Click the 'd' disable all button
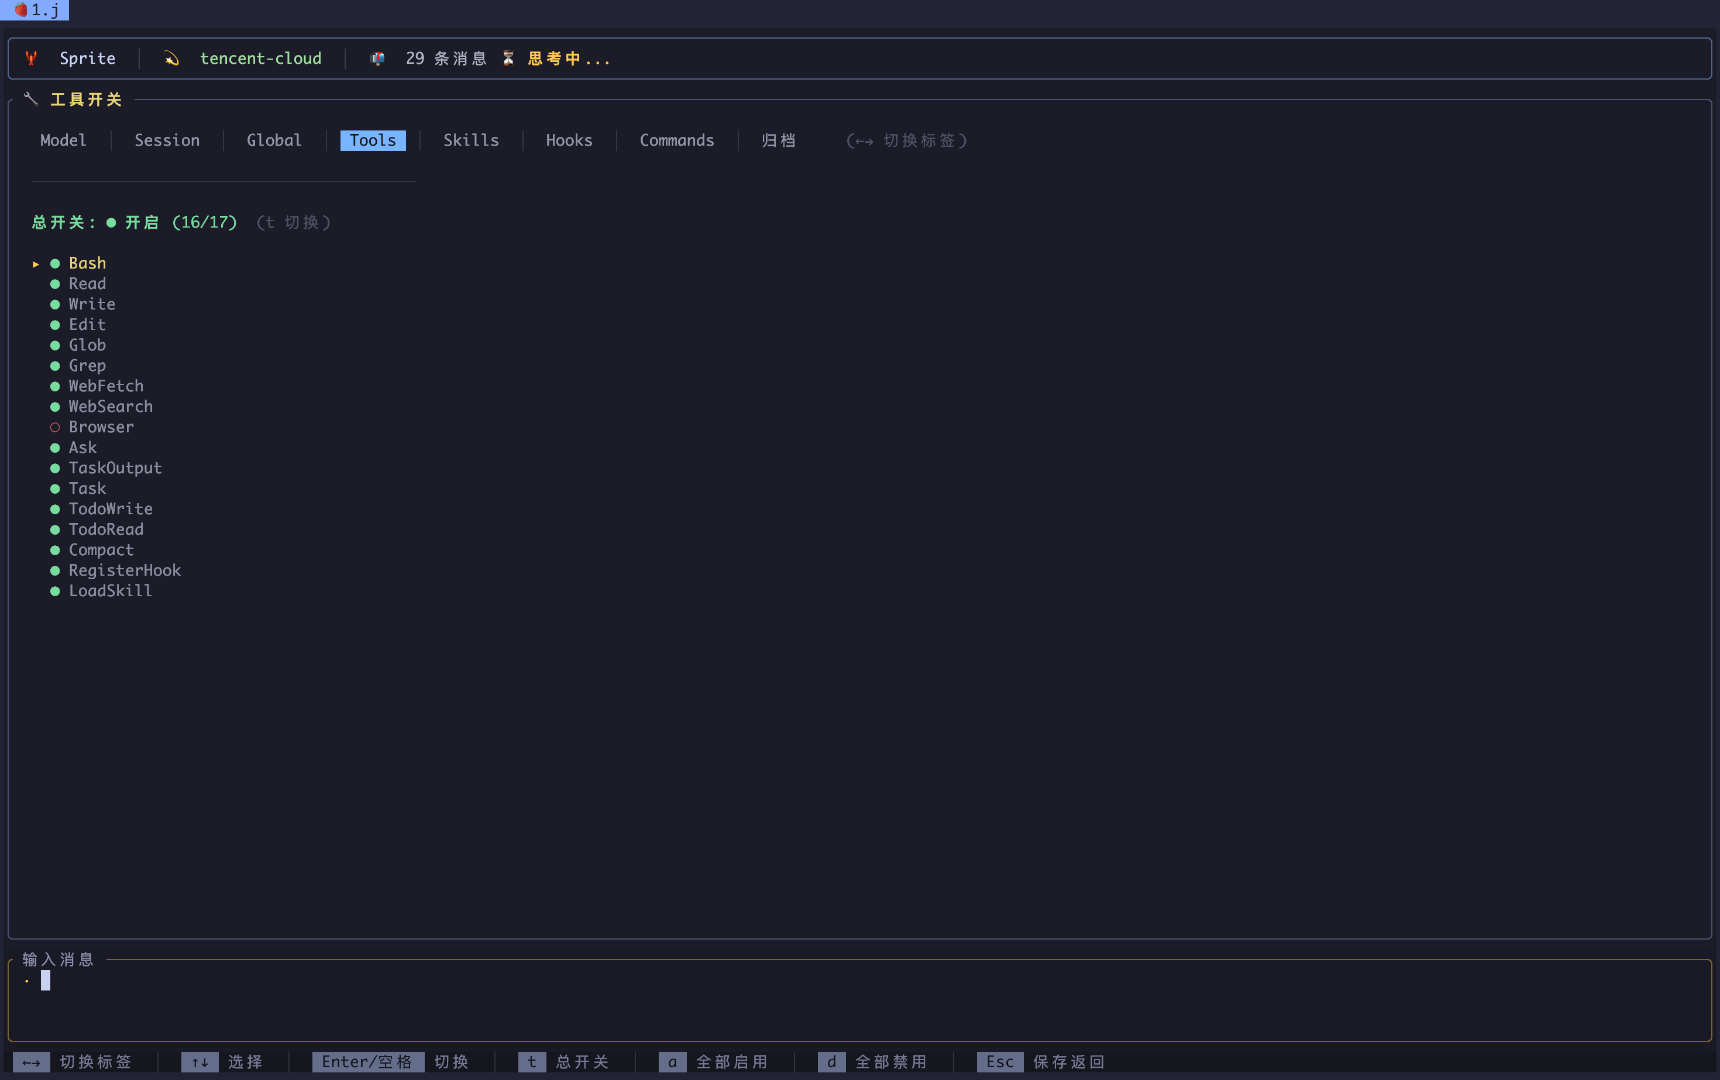Screen dimensions: 1720x1080 point(831,1062)
